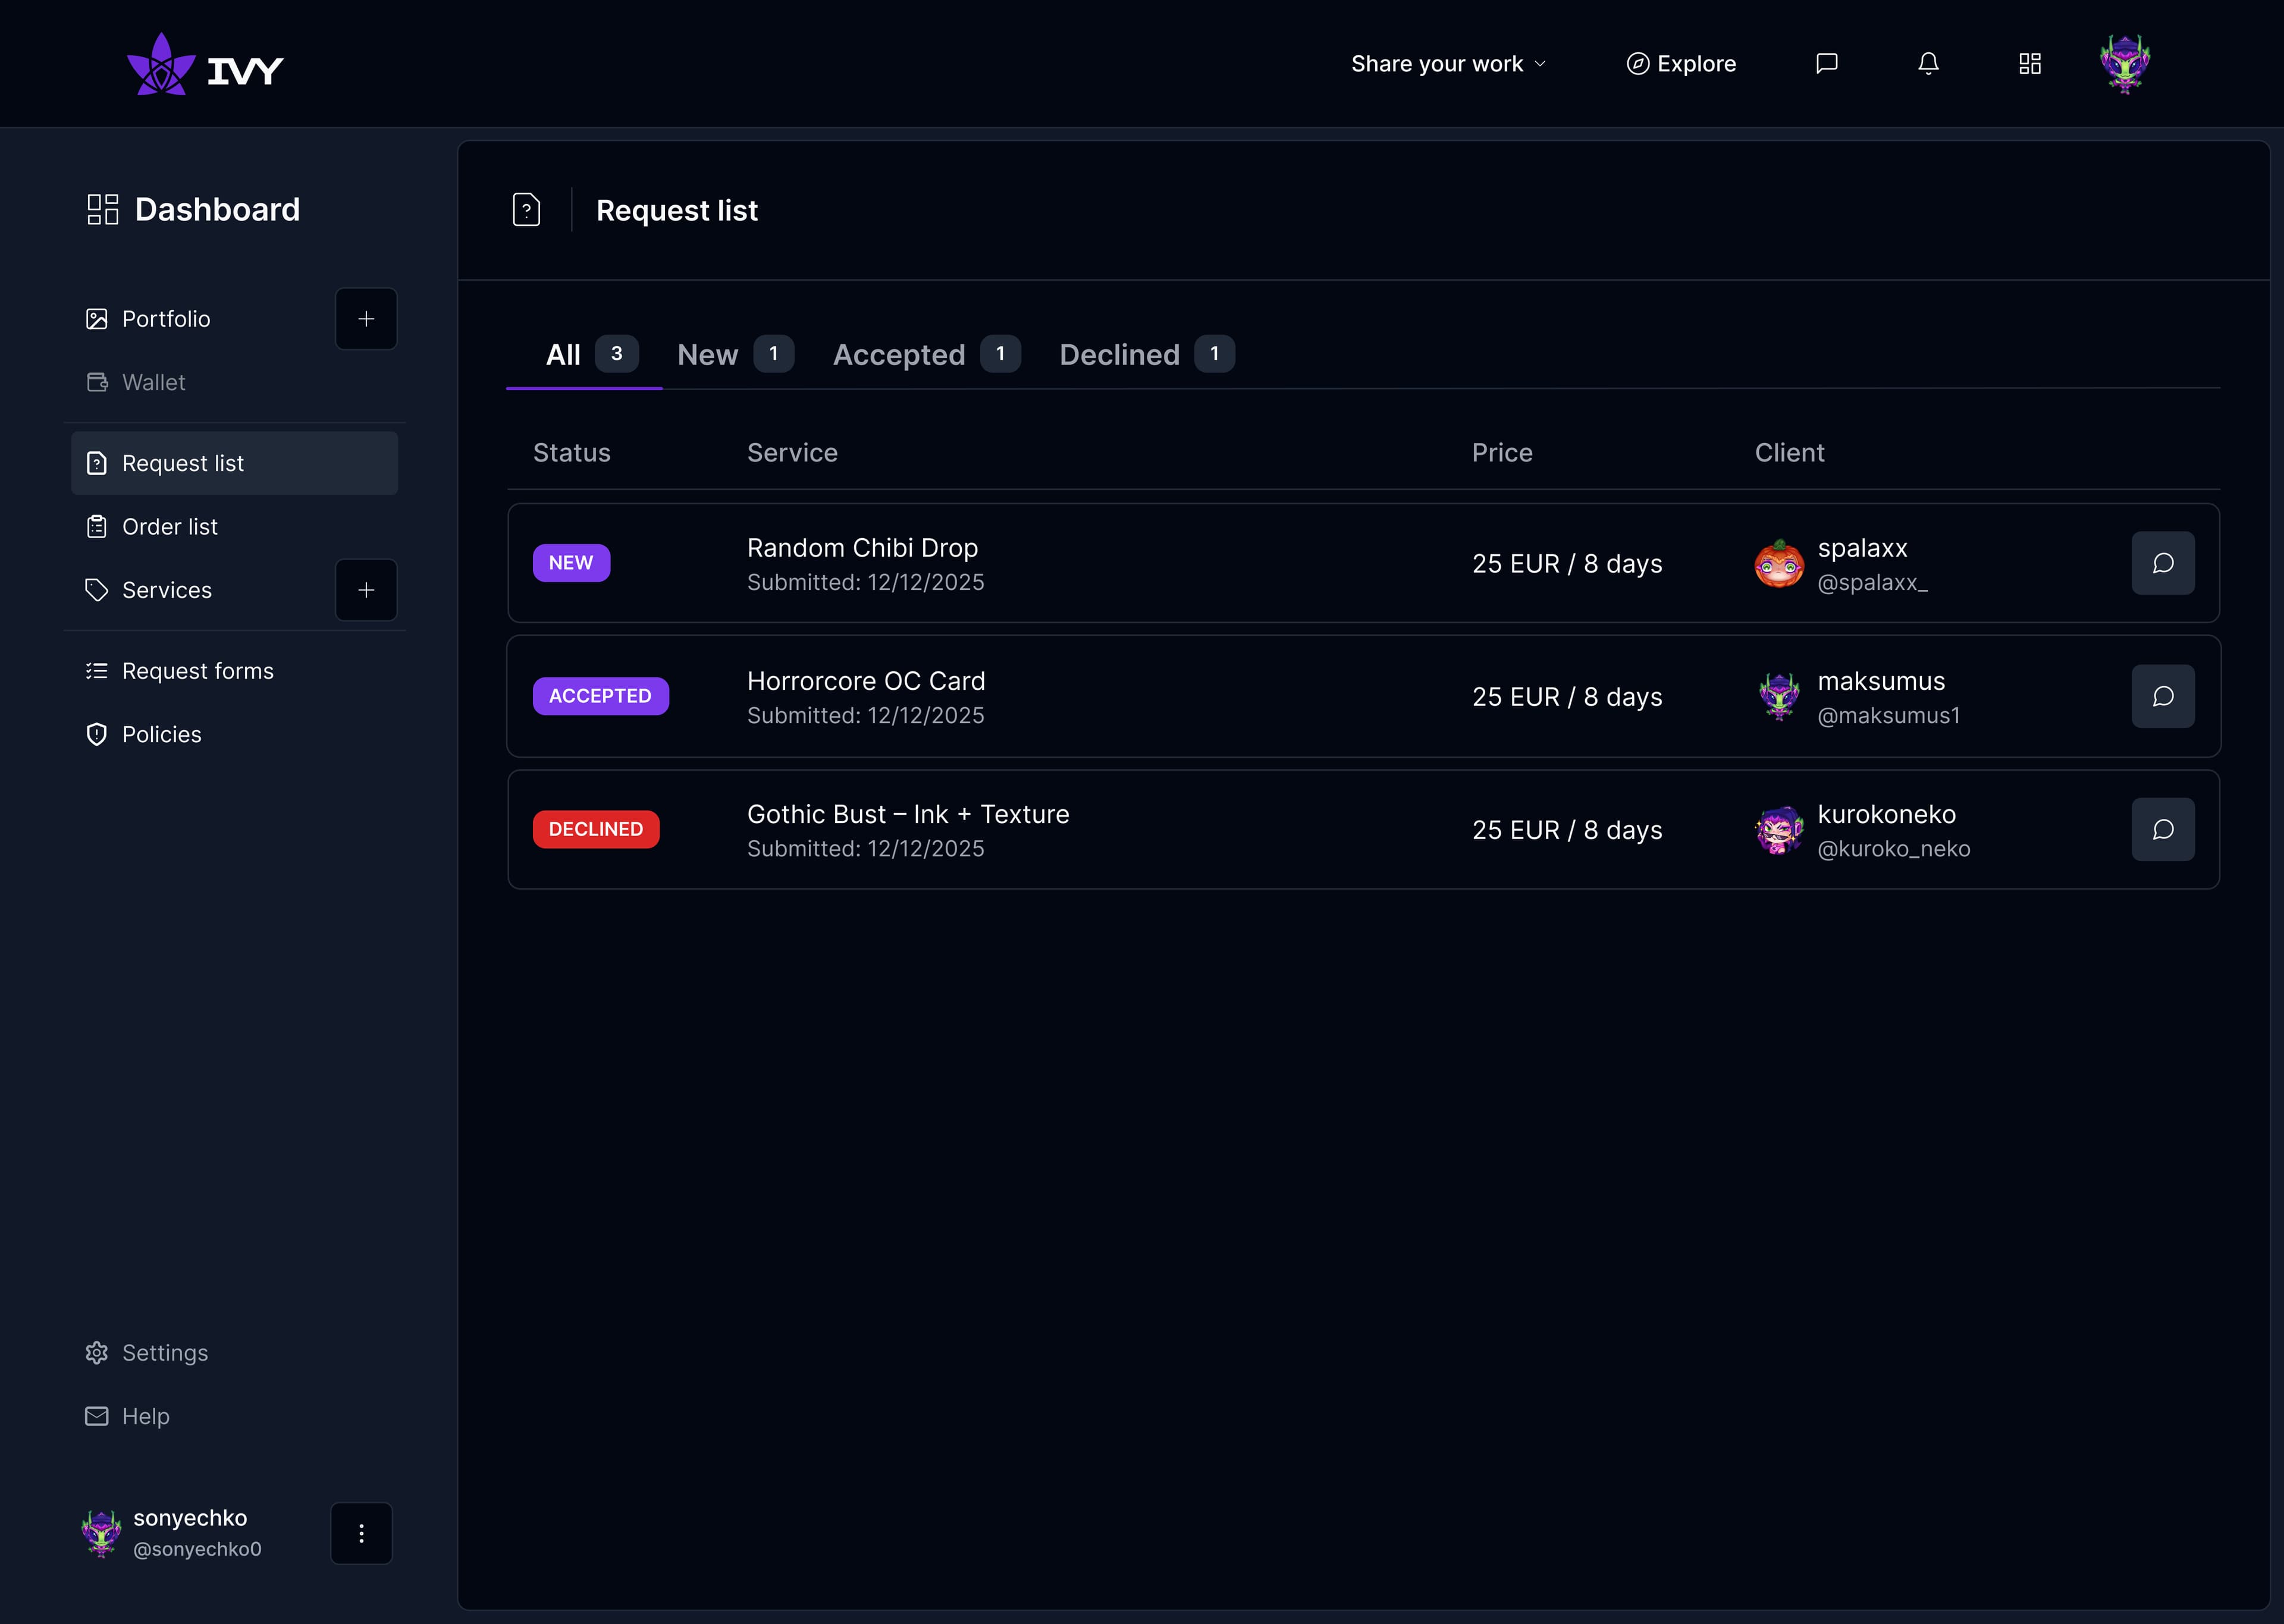Click sonyechko avatar in sidebar footer

[x=101, y=1533]
